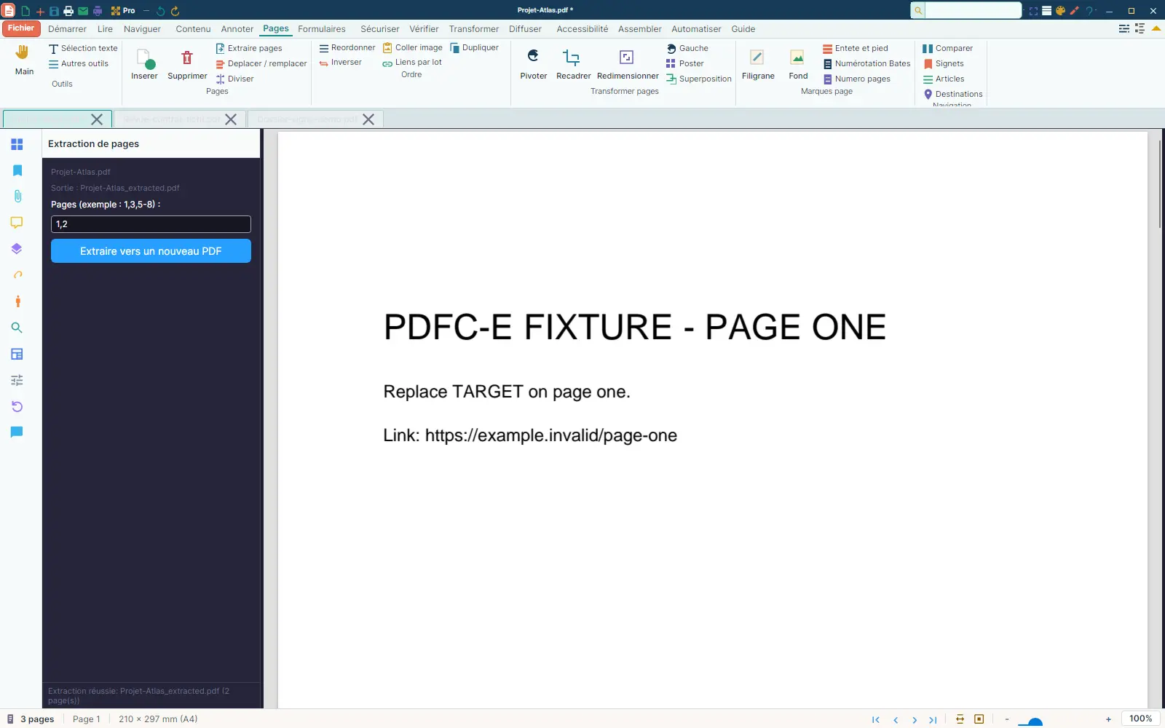Go to the next page

(915, 719)
